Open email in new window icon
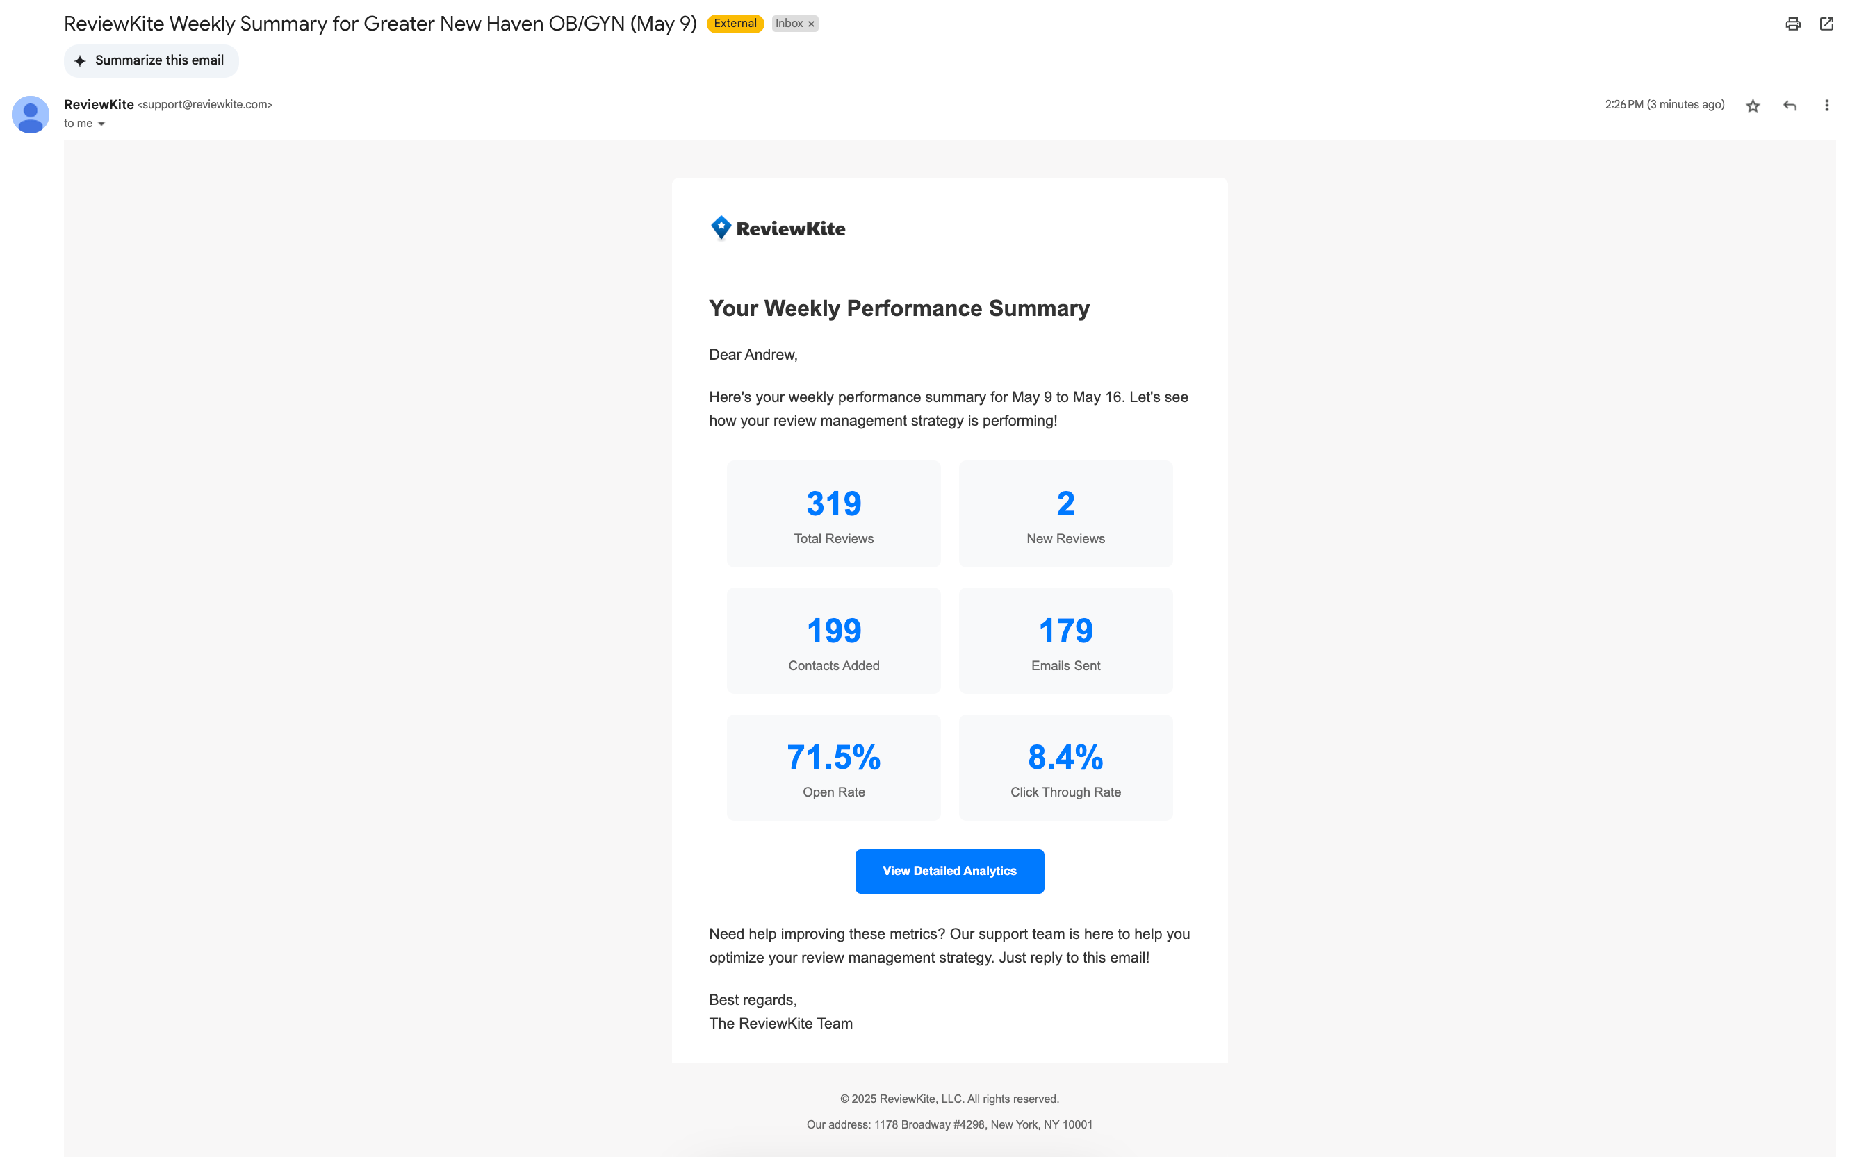Image resolution: width=1850 pixels, height=1157 pixels. (1826, 24)
